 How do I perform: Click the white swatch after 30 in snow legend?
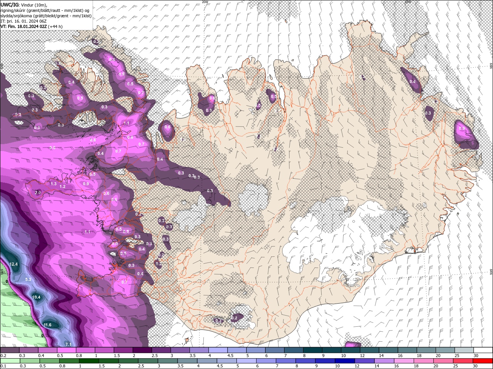point(483,350)
